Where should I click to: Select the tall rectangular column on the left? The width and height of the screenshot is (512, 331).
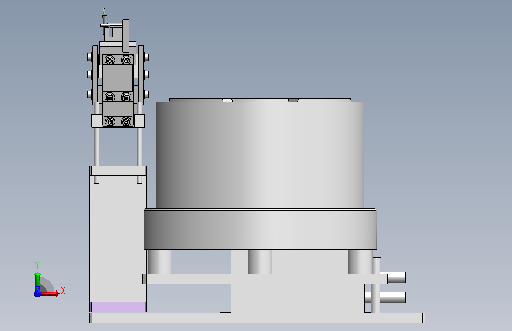(x=118, y=239)
